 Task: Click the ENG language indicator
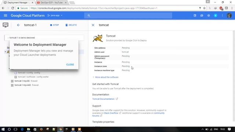(x=216, y=129)
